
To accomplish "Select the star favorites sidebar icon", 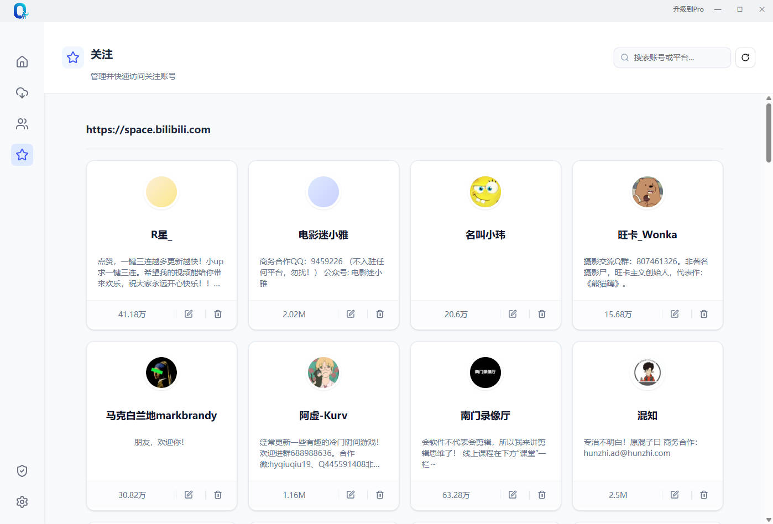I will 22,155.
